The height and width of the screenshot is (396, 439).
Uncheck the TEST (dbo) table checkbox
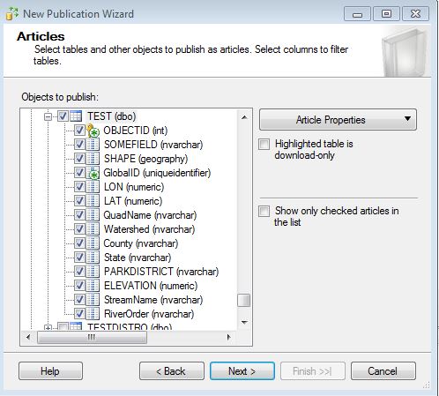(x=63, y=116)
